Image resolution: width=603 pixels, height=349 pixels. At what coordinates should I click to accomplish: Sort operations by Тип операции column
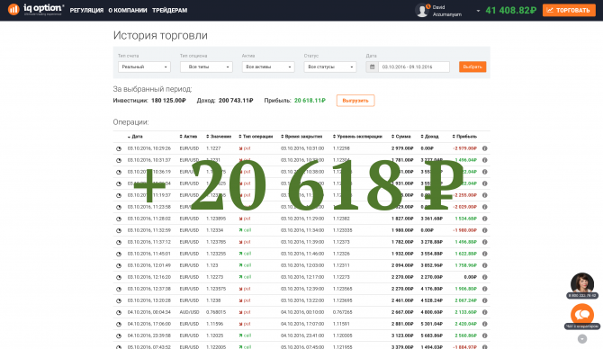point(256,137)
